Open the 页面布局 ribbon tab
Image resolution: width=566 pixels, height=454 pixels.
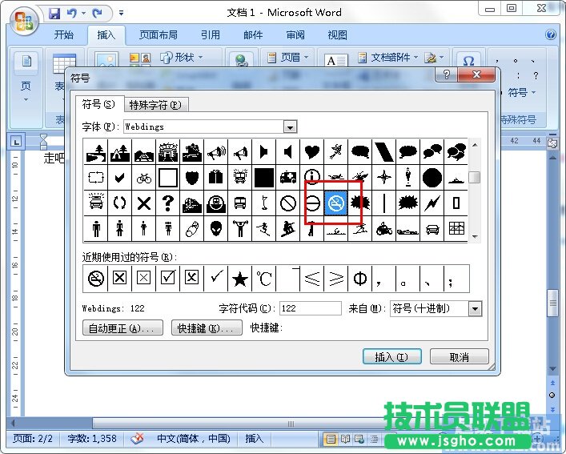pos(159,35)
